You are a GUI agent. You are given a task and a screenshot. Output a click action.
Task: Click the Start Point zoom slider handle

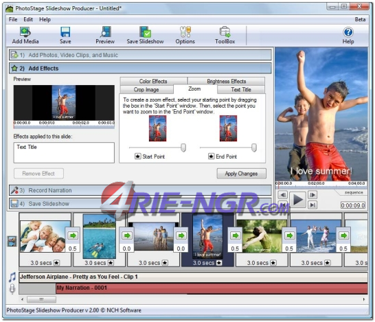point(183,148)
